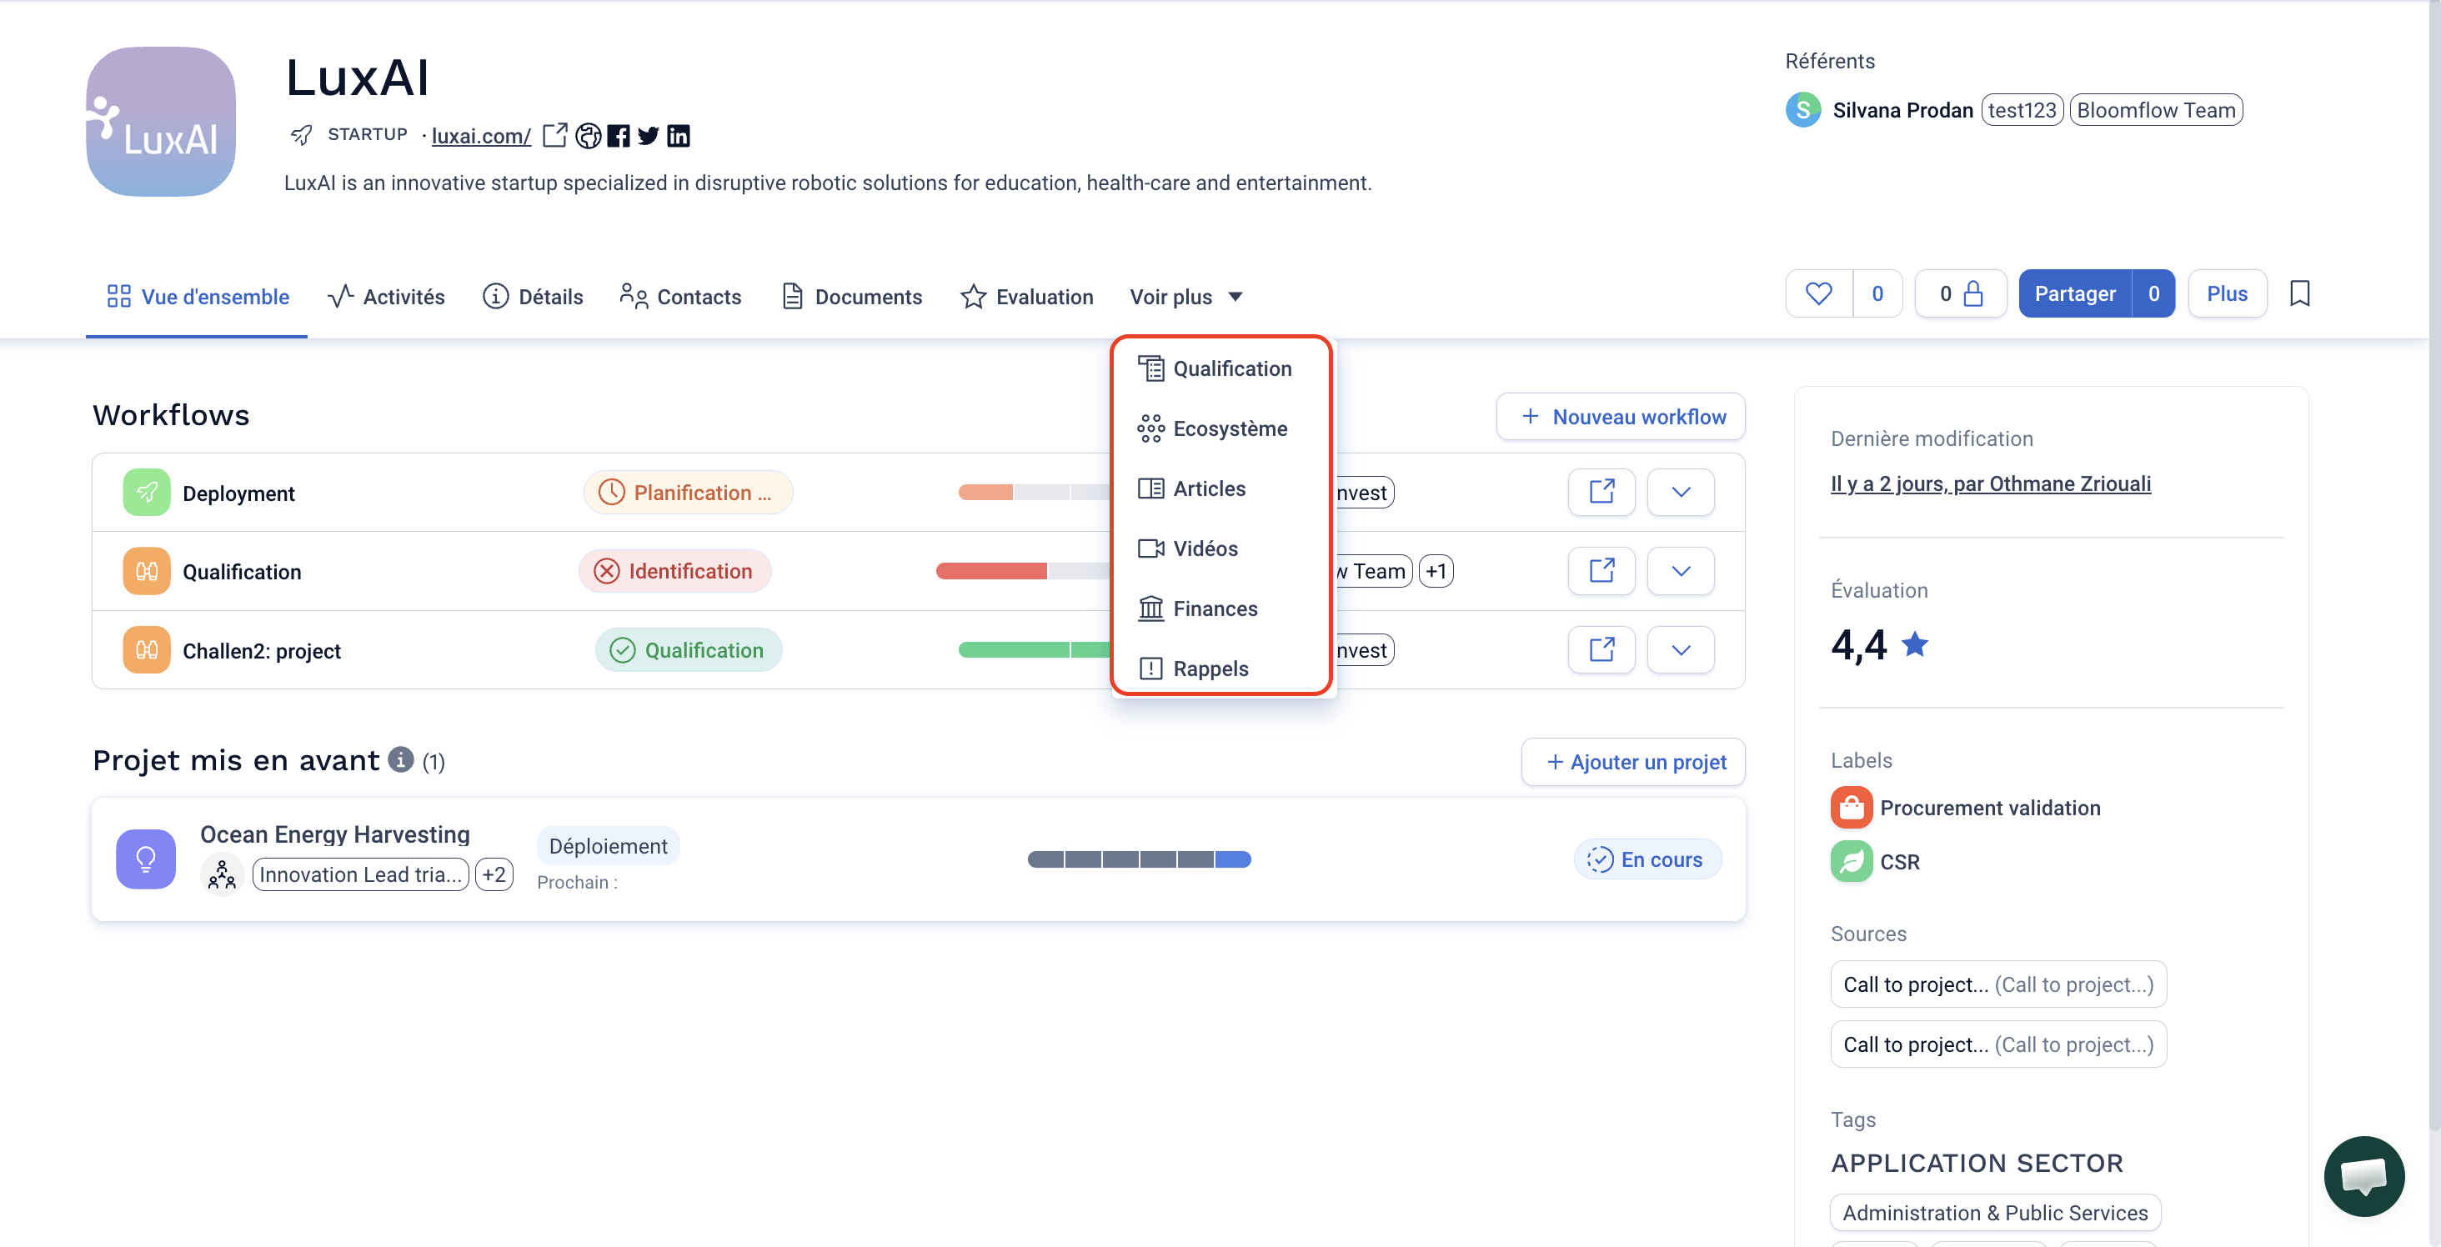This screenshot has height=1247, width=2441.
Task: Expand the Qualification workflow chevron
Action: pos(1680,570)
